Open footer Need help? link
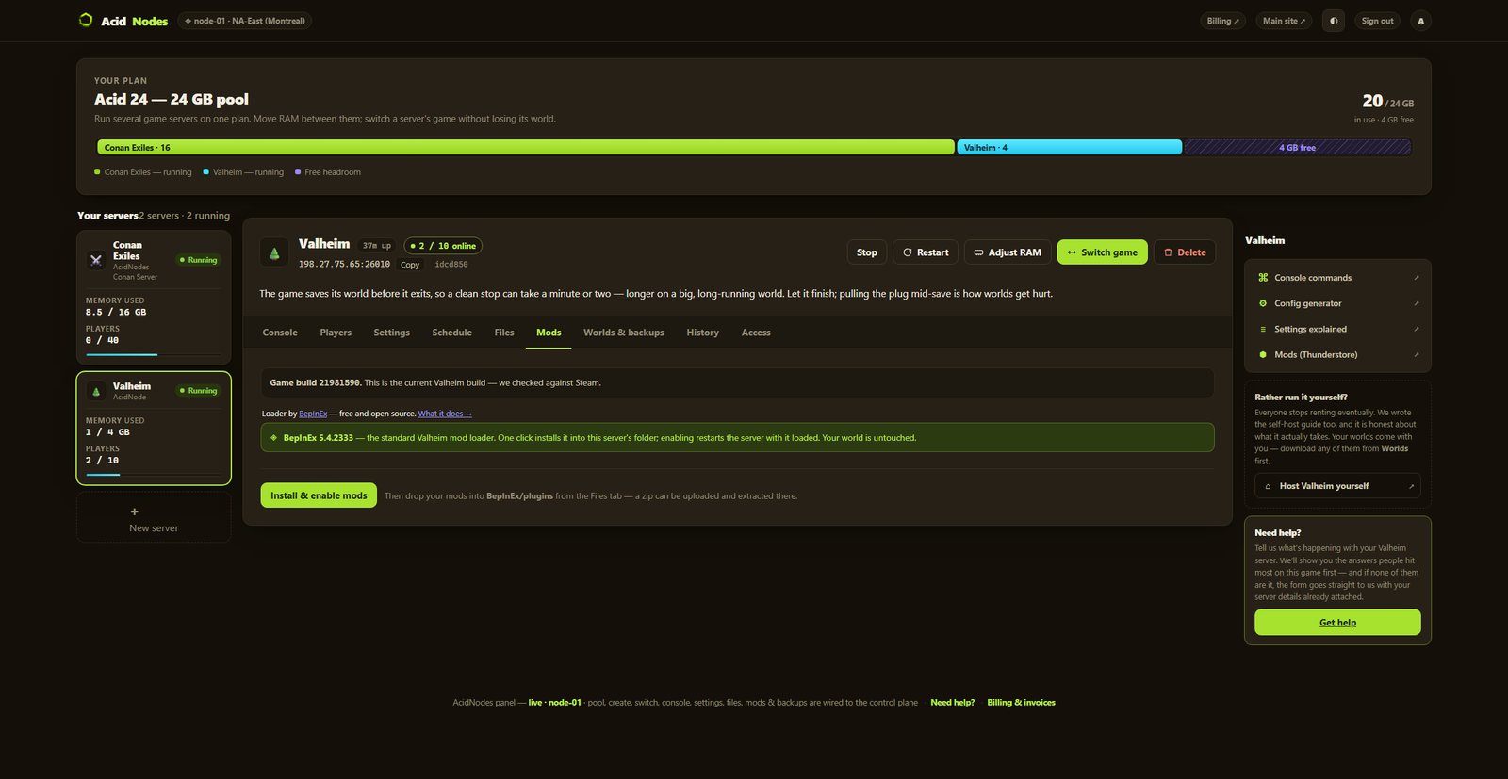 tap(952, 703)
